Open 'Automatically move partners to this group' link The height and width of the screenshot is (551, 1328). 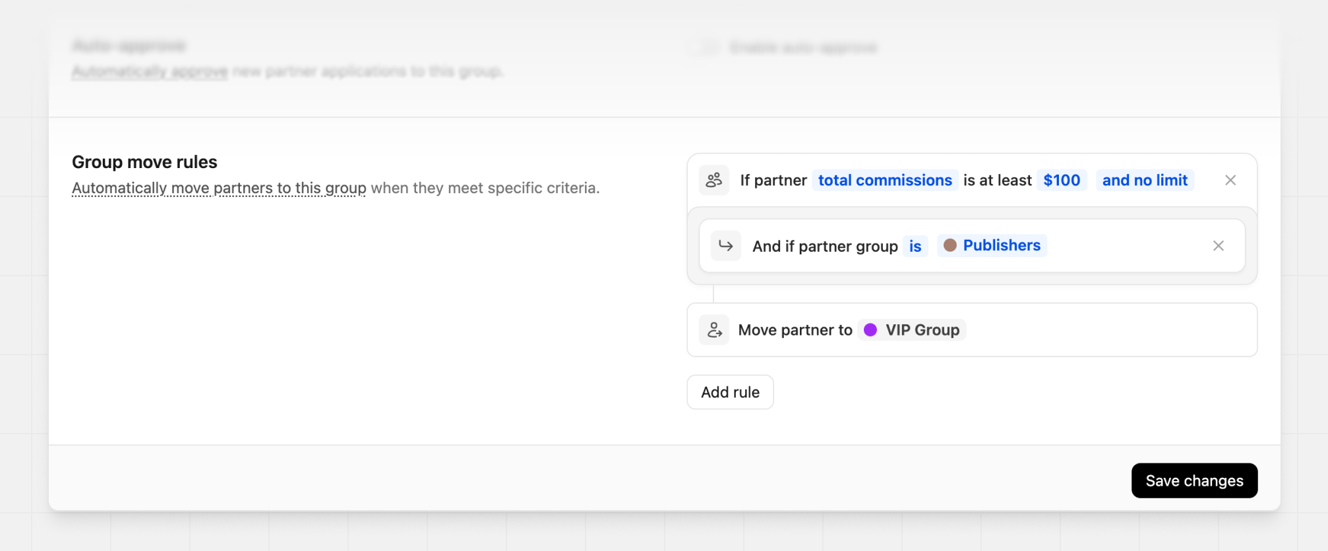(219, 188)
